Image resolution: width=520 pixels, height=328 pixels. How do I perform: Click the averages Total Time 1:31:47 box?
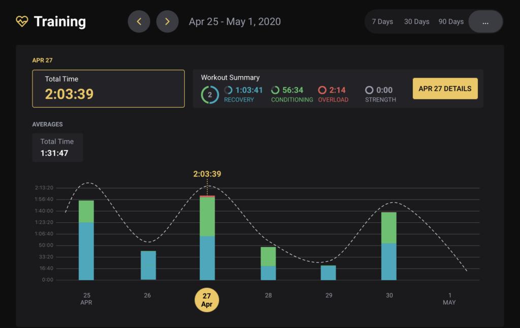coord(57,147)
